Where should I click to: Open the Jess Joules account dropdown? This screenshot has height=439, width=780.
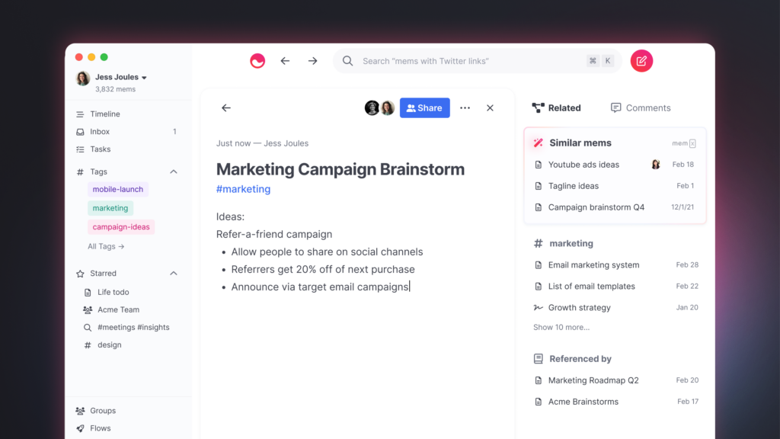point(117,77)
